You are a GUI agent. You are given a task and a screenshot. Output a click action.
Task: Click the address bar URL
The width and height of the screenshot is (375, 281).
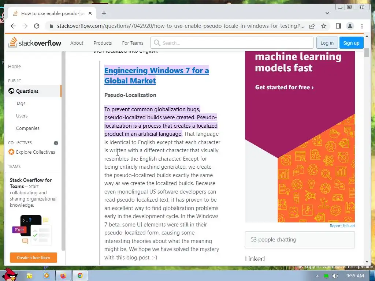click(x=181, y=26)
